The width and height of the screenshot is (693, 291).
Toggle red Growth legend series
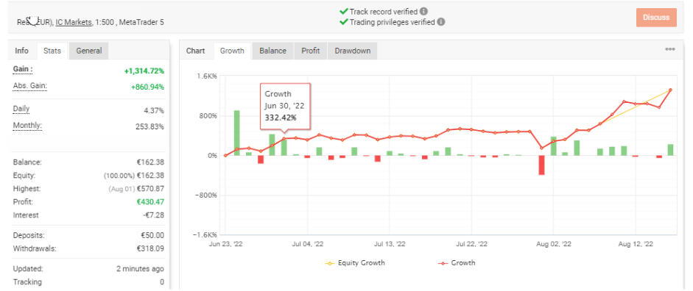[457, 263]
